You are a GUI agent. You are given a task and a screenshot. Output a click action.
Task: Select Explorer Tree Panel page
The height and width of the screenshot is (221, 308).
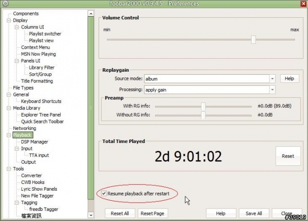tap(41, 115)
